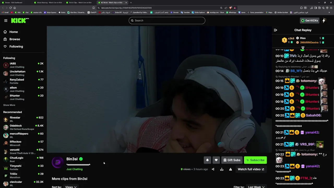Open the ChatGPT bookmark
The width and height of the screenshot is (334, 188).
(x=92, y=12)
